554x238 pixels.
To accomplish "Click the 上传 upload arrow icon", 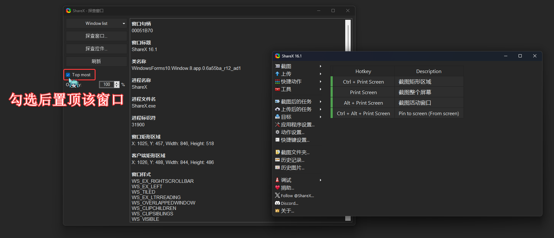I will (x=277, y=74).
